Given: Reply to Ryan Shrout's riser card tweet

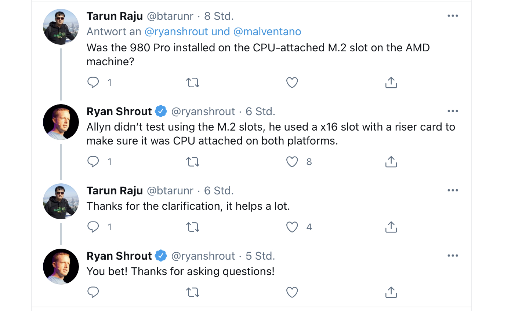Looking at the screenshot, I should point(93,162).
